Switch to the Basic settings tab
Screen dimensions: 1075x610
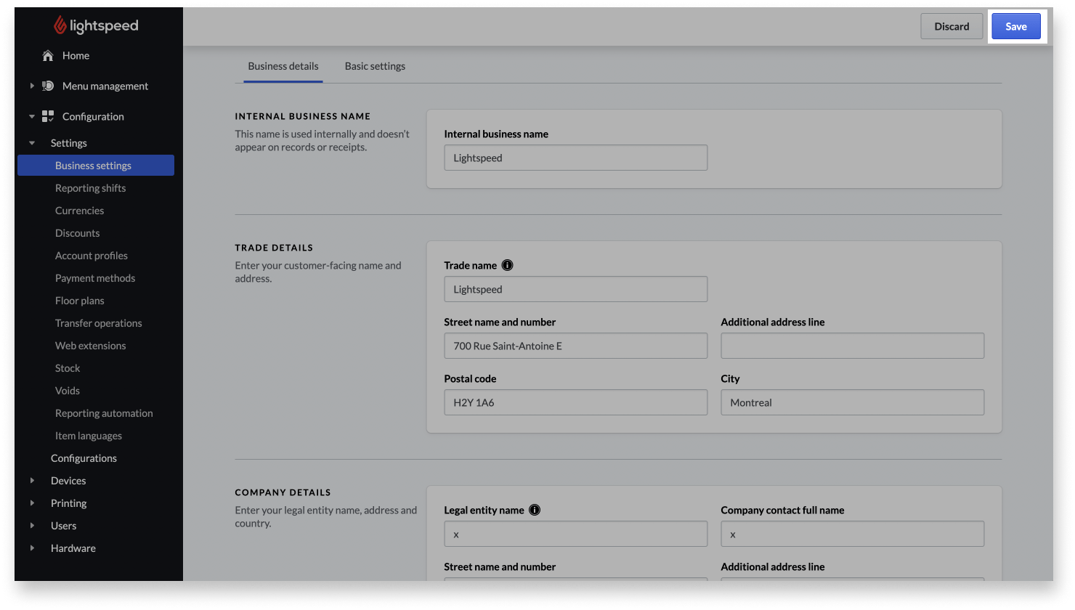pos(375,66)
